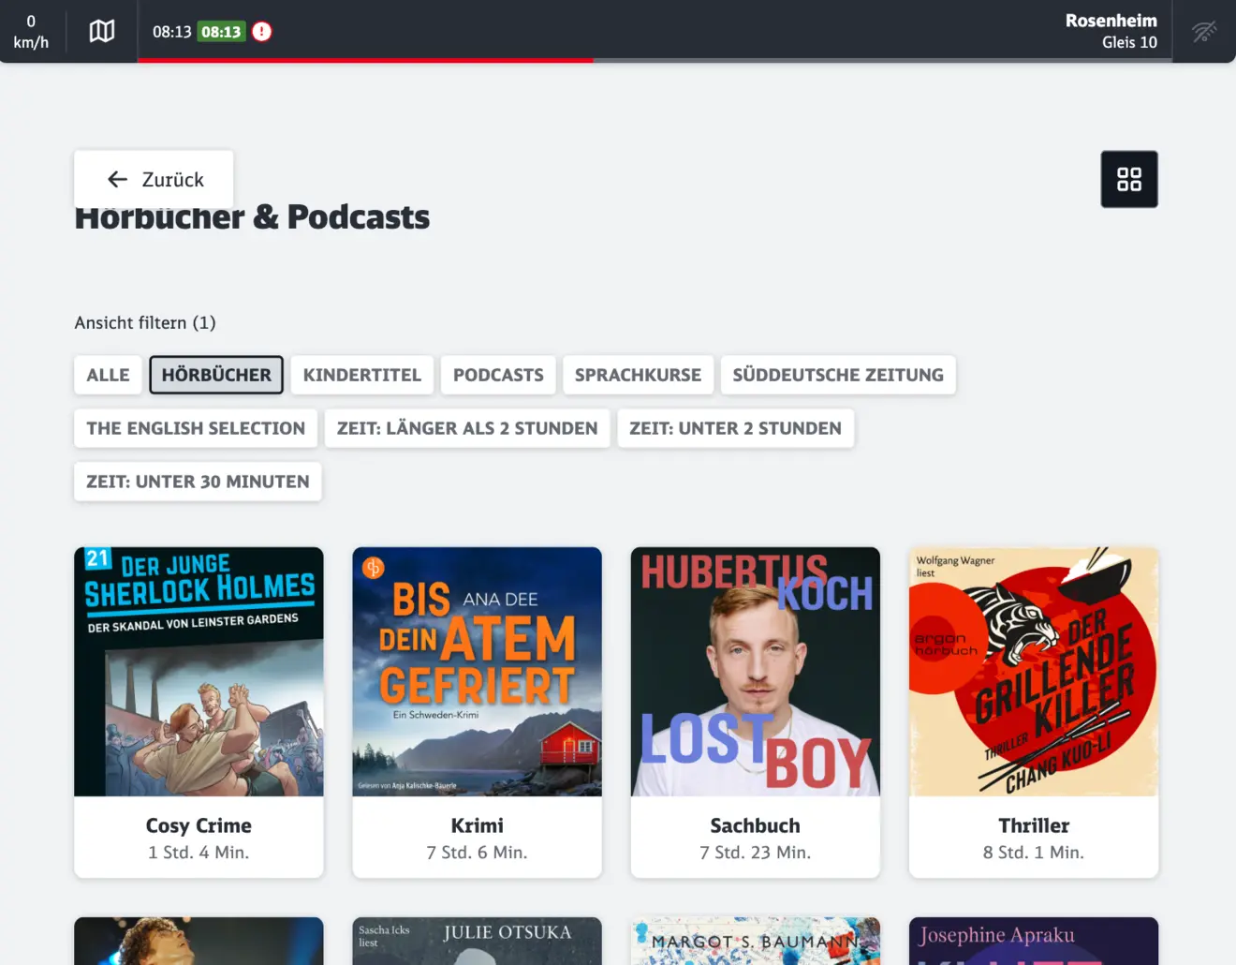This screenshot has width=1236, height=965.
Task: Switch to grid view layout icon
Action: pos(1128,179)
